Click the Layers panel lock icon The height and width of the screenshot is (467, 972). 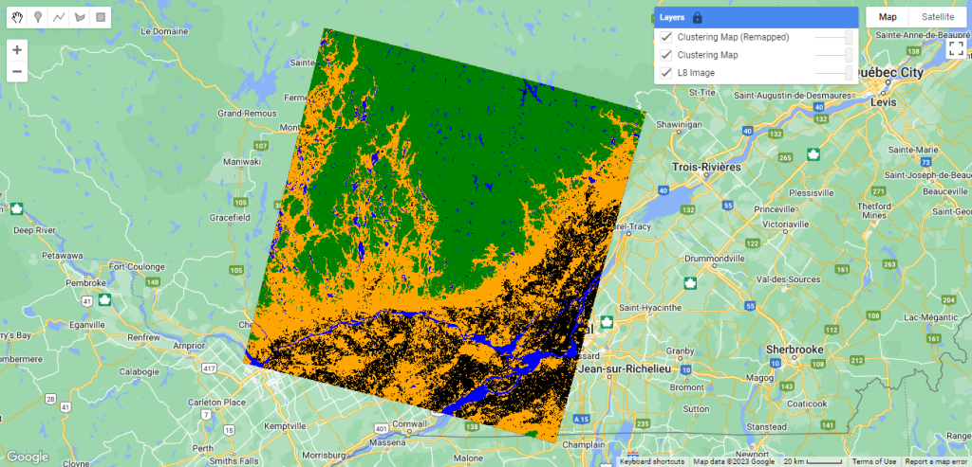click(x=698, y=17)
